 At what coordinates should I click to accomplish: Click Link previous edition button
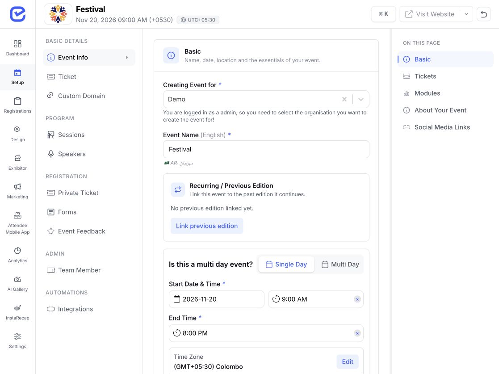207,226
